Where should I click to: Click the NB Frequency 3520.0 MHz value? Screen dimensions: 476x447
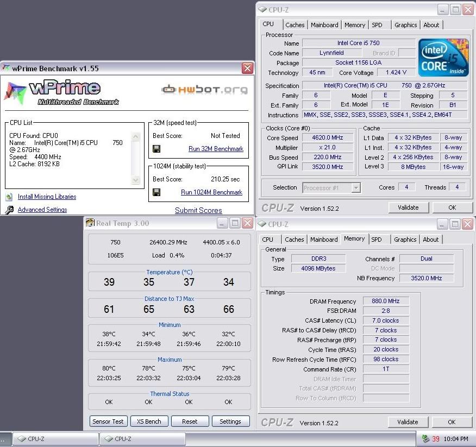[426, 278]
